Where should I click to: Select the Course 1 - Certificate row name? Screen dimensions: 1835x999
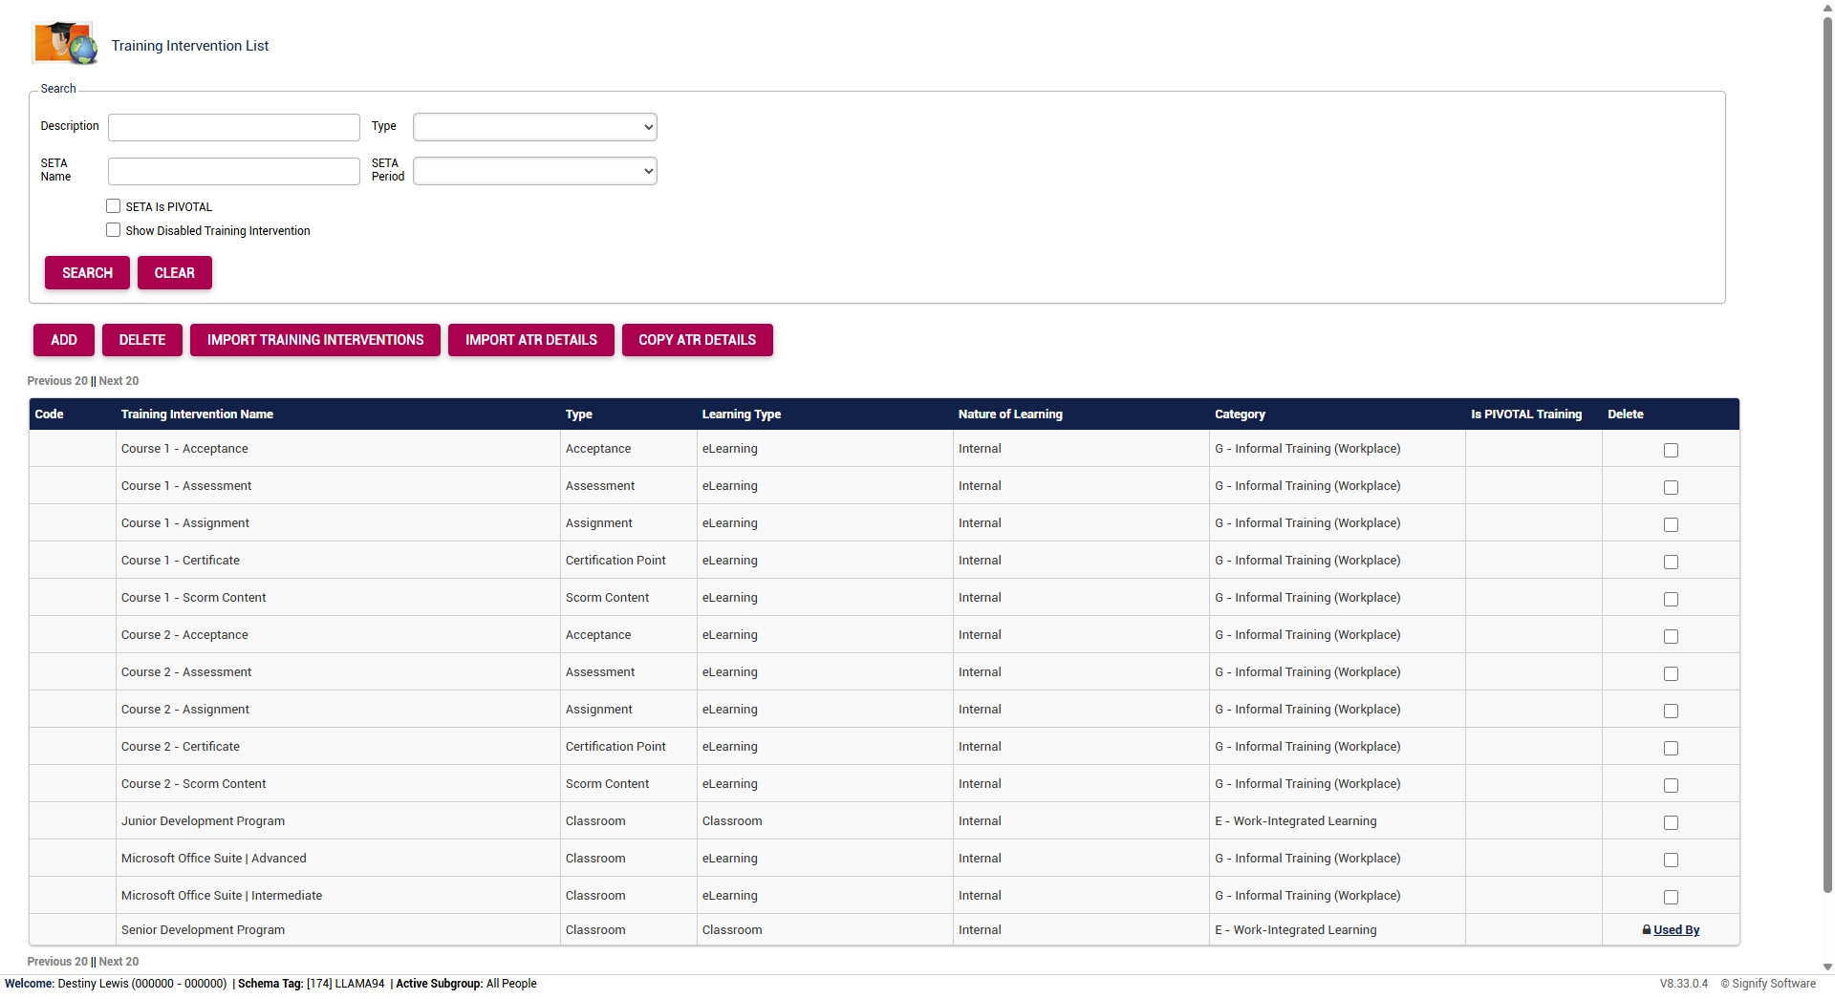tap(180, 560)
